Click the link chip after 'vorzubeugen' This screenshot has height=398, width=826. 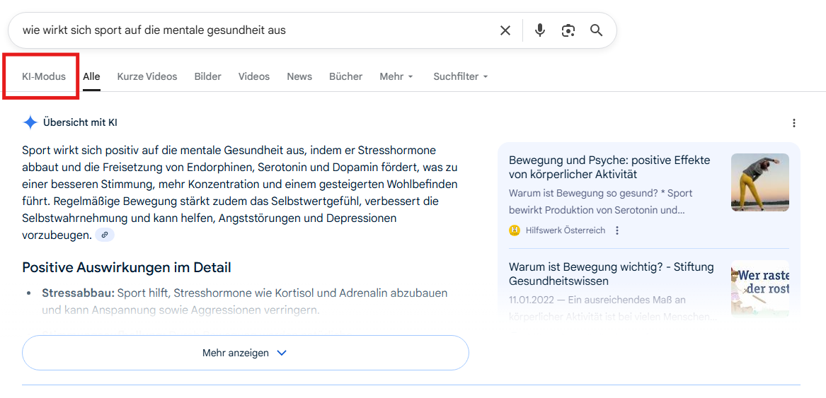(x=105, y=235)
